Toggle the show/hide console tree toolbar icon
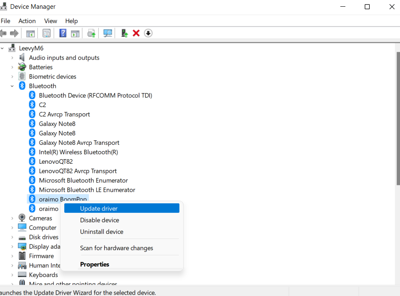The width and height of the screenshot is (400, 296). [x=30, y=33]
